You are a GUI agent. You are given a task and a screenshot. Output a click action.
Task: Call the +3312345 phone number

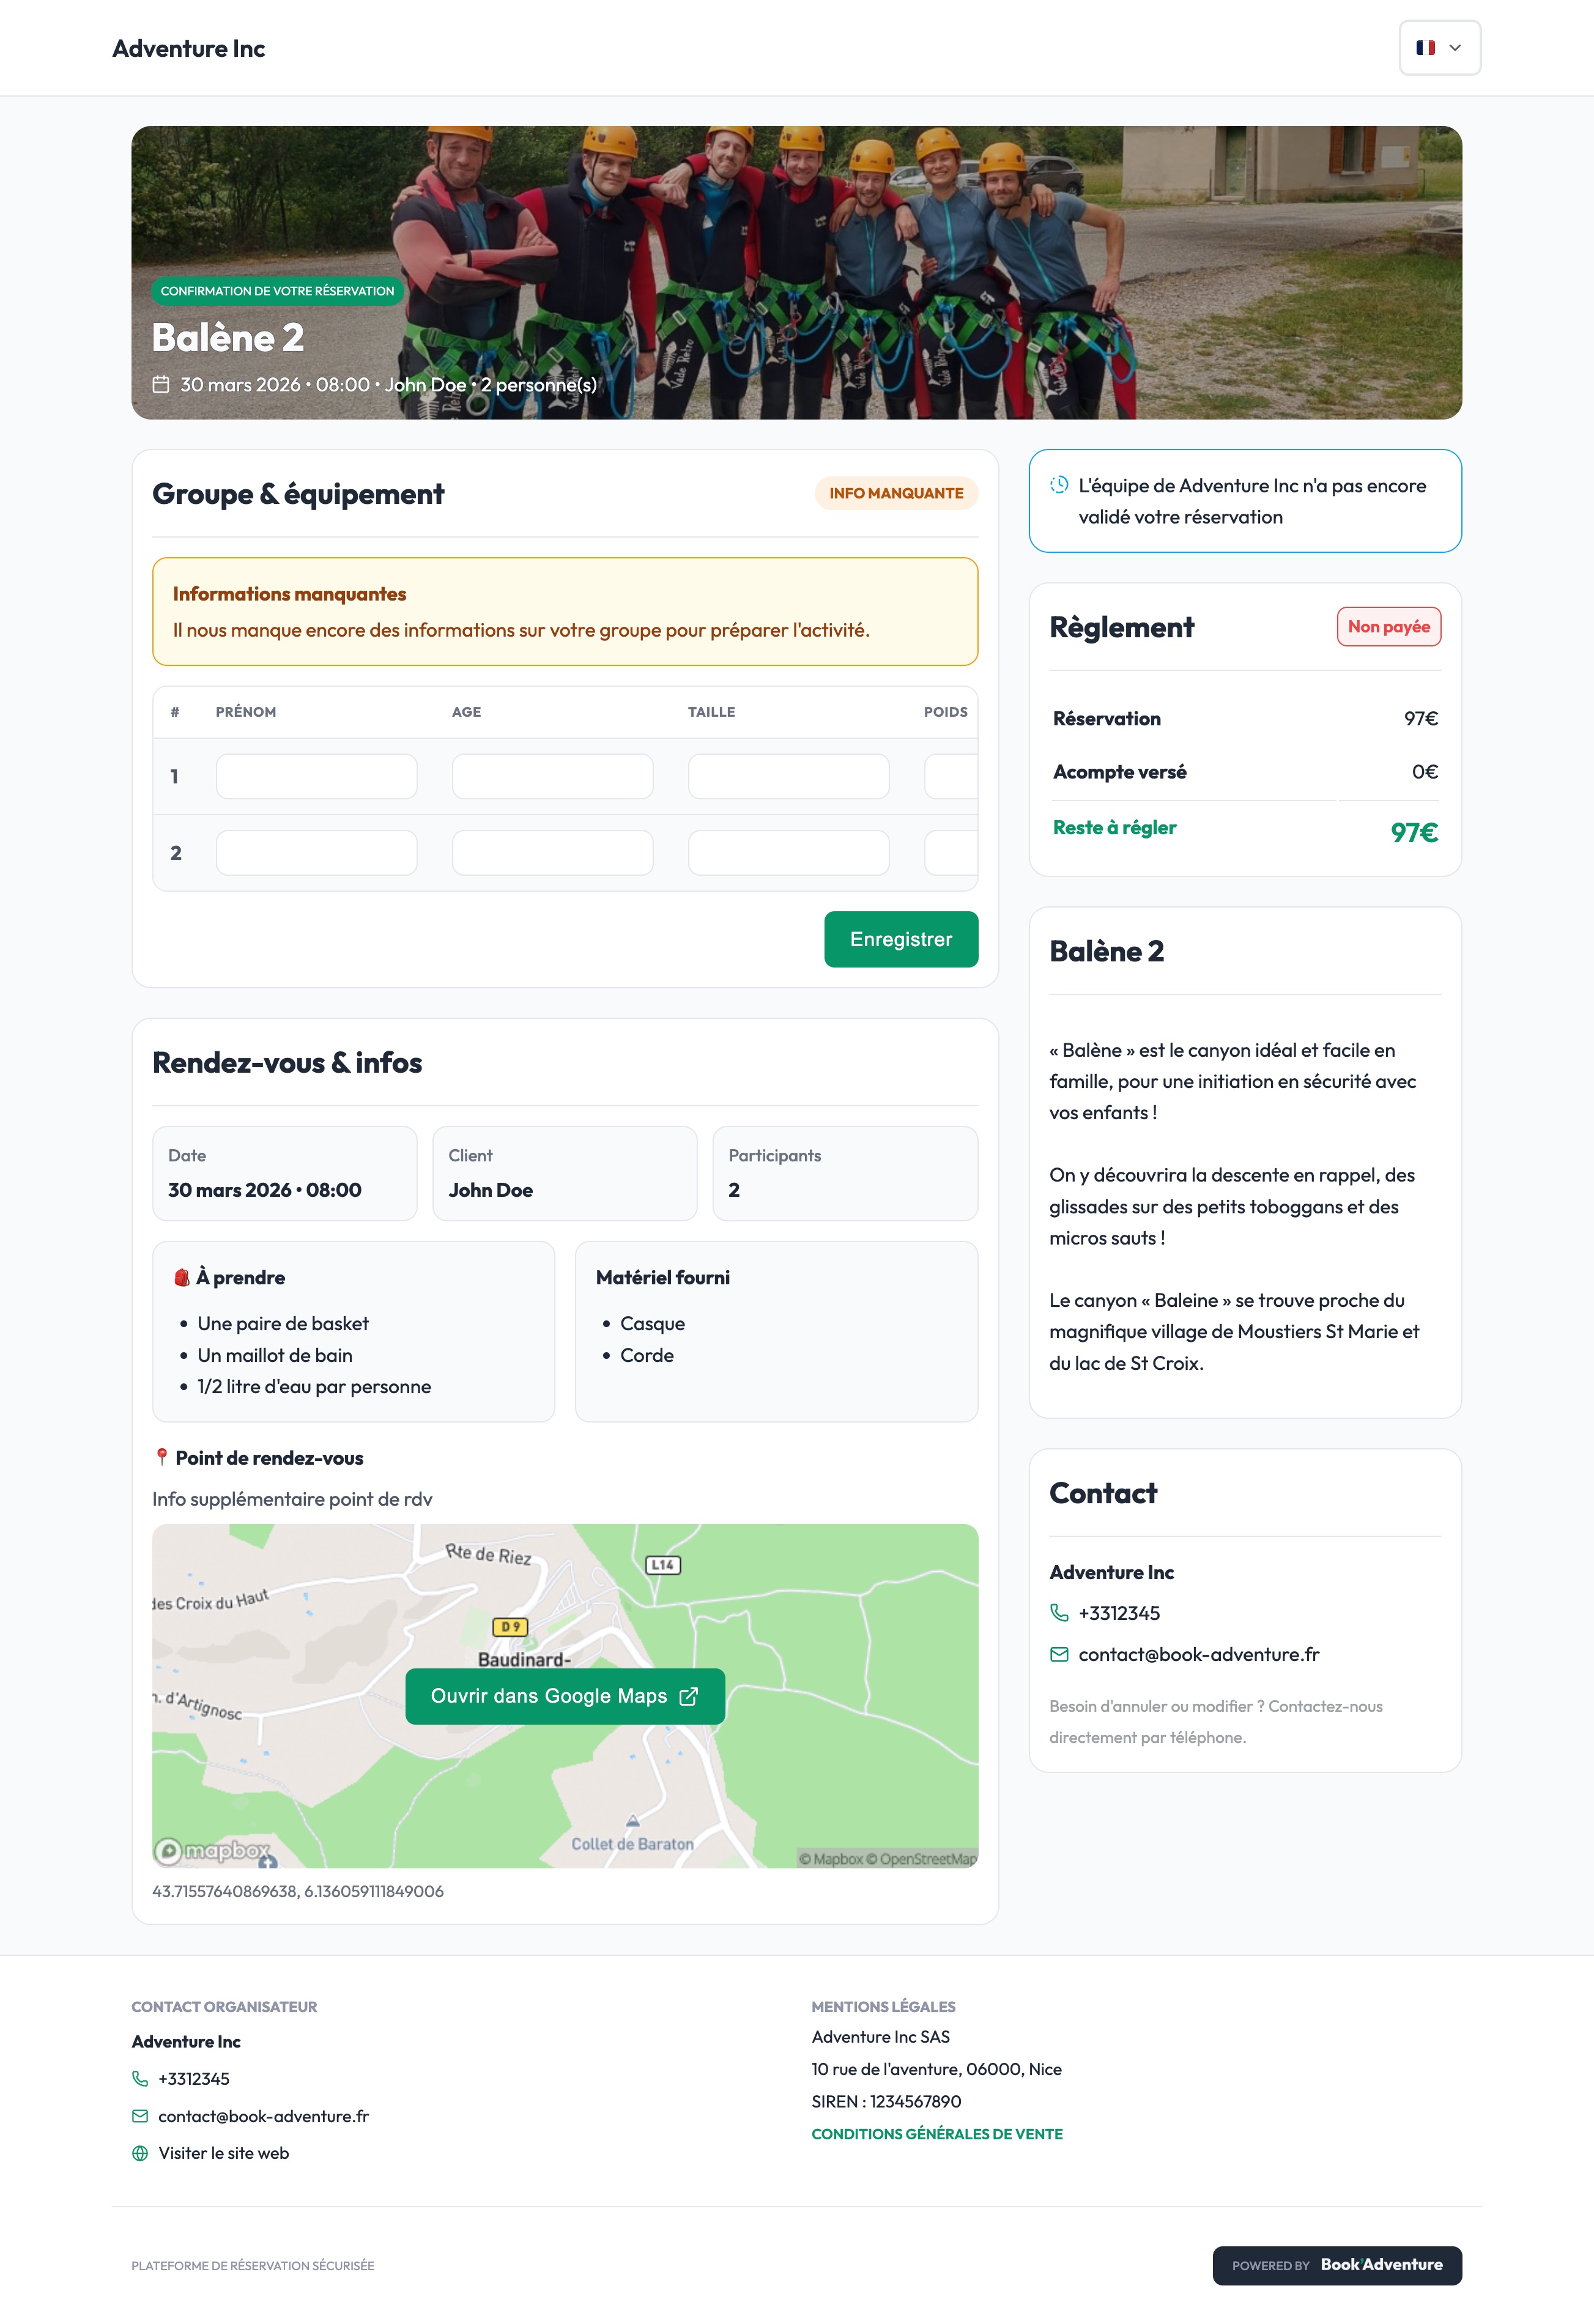(1119, 1613)
